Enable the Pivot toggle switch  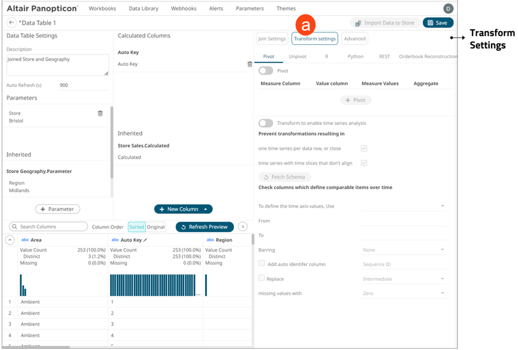[266, 71]
